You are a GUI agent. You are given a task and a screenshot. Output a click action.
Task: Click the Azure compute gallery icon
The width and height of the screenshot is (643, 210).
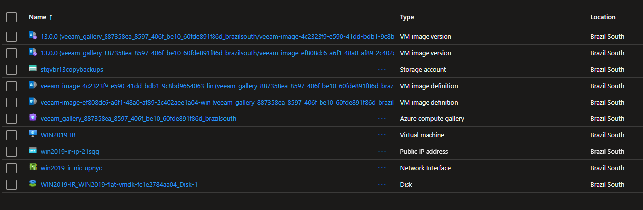(x=33, y=118)
